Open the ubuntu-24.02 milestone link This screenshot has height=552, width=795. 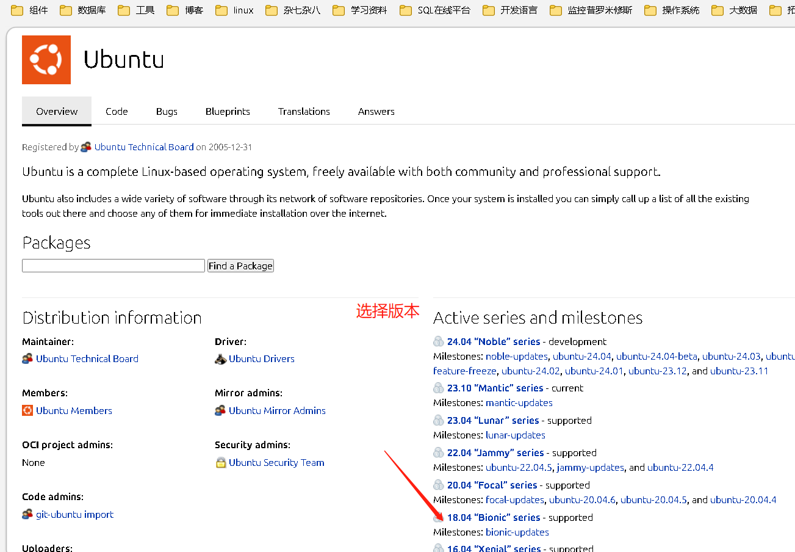[531, 371]
